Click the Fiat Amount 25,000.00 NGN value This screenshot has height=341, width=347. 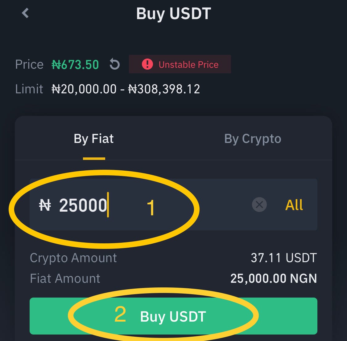274,278
